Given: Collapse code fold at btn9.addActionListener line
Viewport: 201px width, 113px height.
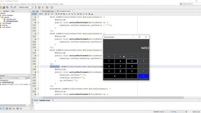Looking at the screenshot, I should [38, 50].
